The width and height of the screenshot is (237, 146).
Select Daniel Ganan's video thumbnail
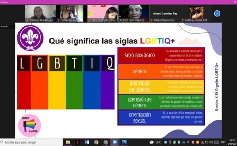(71, 13)
